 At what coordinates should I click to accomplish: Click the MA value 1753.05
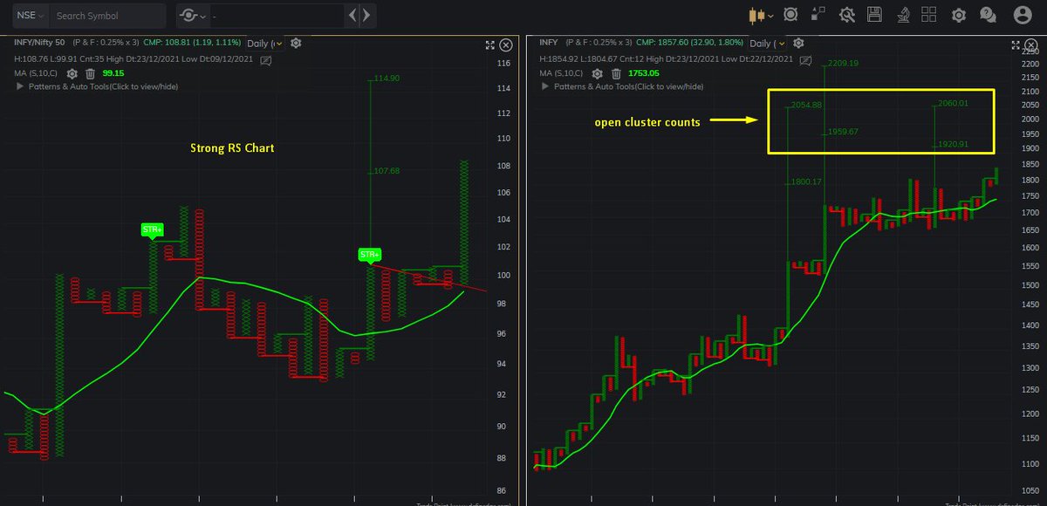point(646,74)
